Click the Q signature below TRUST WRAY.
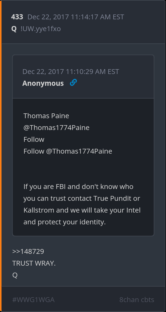This screenshot has height=312, width=166. 15,275
